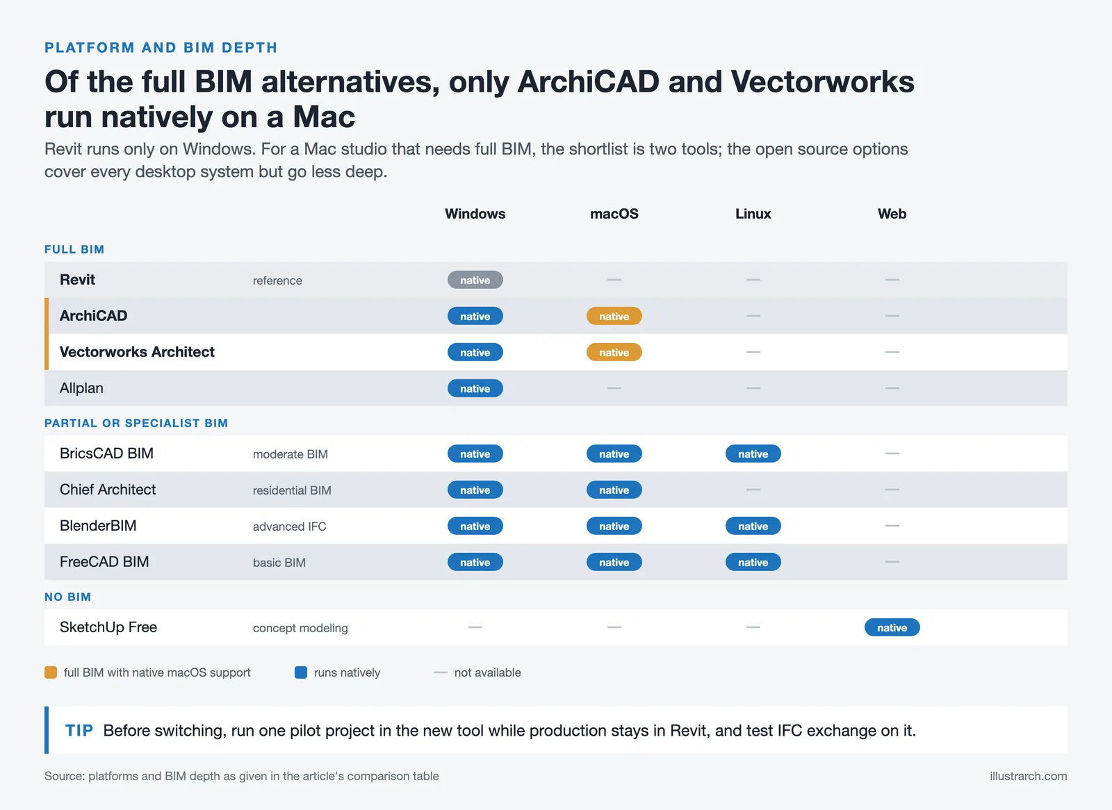
Task: Click the 'not available' legend label
Action: coord(488,672)
